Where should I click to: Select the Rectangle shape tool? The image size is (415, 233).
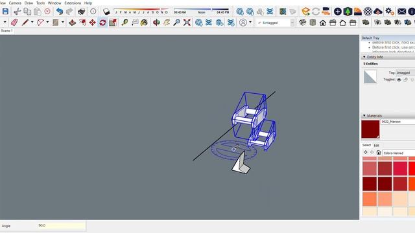(x=56, y=23)
